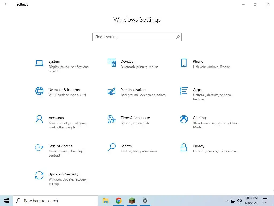Select the Time & Language heading
The height and width of the screenshot is (206, 274).
135,118
